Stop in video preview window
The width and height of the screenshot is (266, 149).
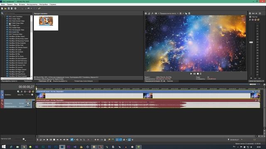[198, 74]
